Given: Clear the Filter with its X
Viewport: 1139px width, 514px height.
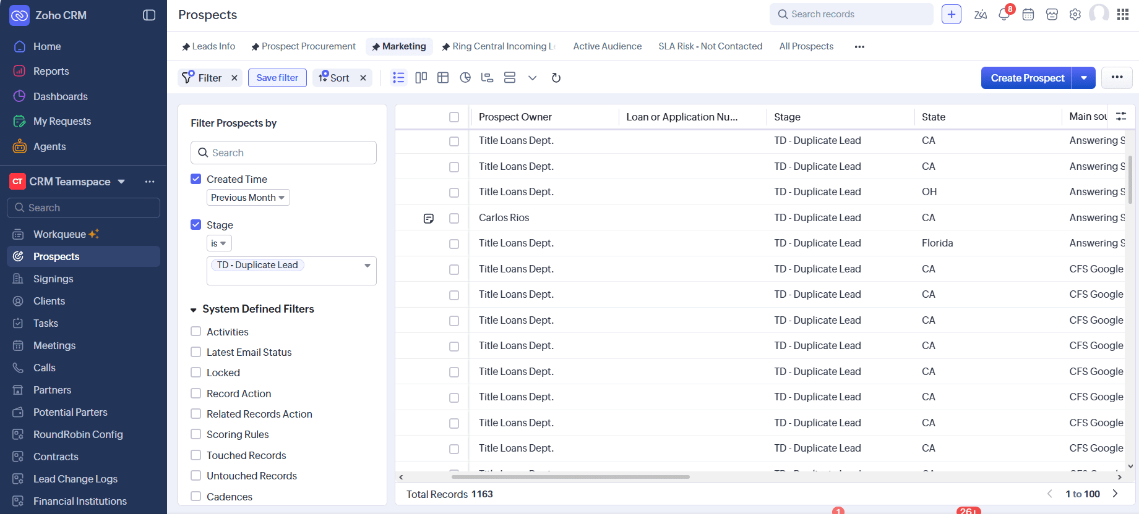Looking at the screenshot, I should [234, 78].
